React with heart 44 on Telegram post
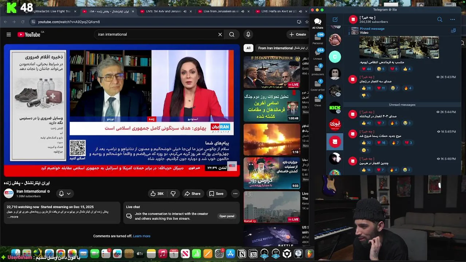The width and height of the screenshot is (466, 262). pos(367,69)
